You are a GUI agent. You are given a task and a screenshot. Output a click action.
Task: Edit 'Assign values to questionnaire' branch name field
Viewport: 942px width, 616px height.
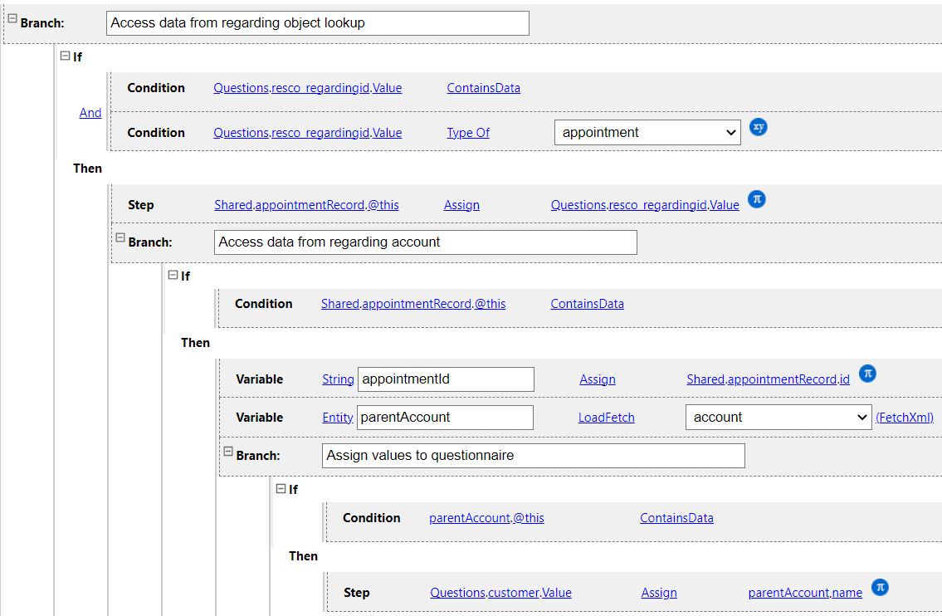[x=534, y=456]
